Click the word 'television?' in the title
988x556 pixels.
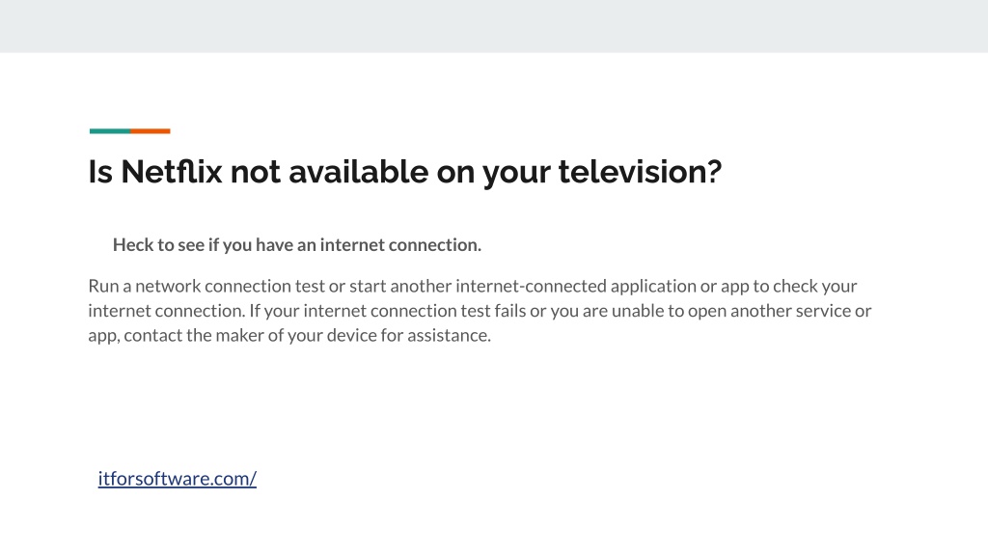coord(640,172)
